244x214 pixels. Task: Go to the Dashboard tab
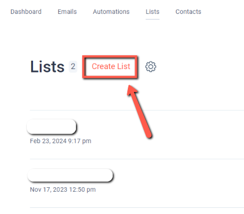click(26, 12)
